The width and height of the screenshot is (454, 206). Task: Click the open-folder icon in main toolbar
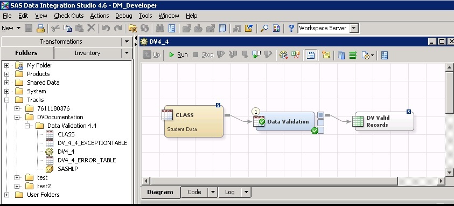click(132, 28)
